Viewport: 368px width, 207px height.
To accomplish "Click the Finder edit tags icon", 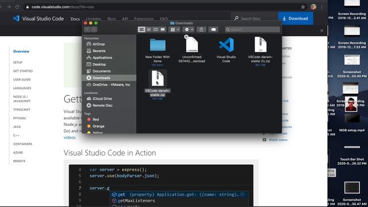I will tap(213, 29).
